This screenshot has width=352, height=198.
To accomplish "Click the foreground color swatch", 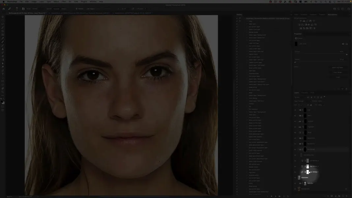I will click(x=2, y=102).
